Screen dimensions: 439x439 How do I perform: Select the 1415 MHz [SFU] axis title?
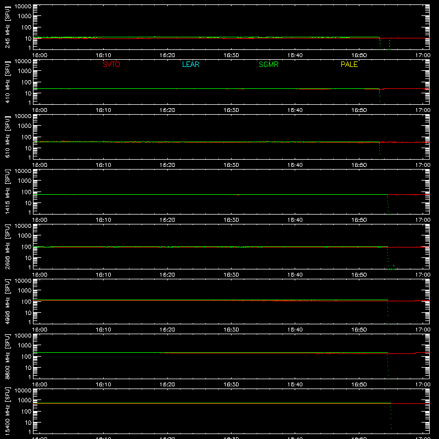click(x=8, y=192)
